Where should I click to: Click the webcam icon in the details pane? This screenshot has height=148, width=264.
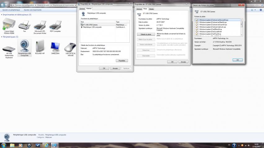(x=7, y=137)
